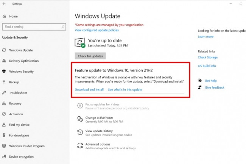Image resolution: width=246 pixels, height=164 pixels.
Task: Click the Check for updates button
Action: click(90, 56)
